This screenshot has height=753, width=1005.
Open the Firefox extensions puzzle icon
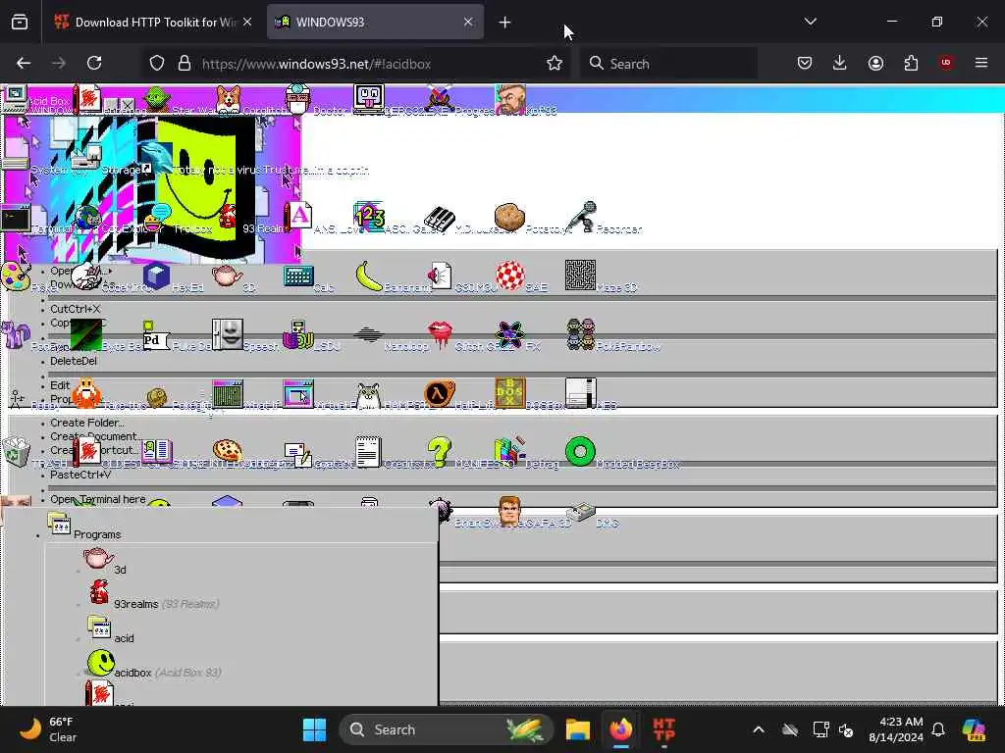(911, 63)
